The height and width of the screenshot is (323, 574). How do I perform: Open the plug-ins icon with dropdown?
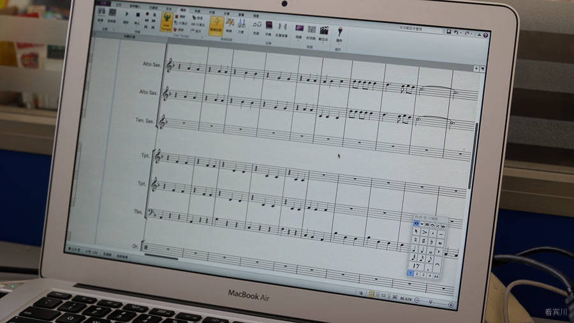pyautogui.click(x=340, y=31)
